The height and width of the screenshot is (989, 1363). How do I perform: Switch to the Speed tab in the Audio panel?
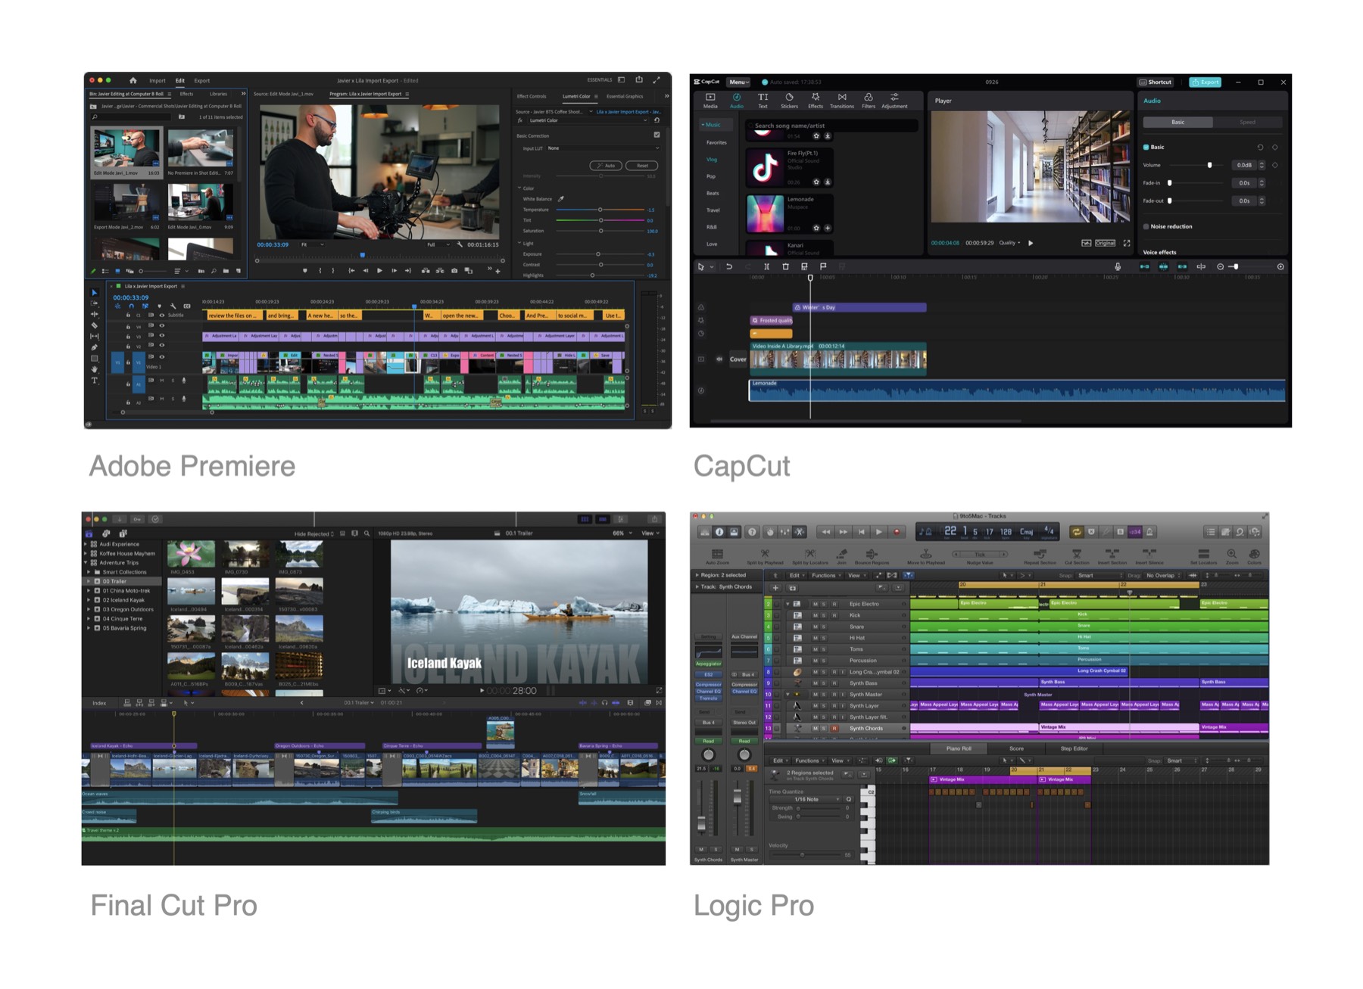click(x=1247, y=122)
